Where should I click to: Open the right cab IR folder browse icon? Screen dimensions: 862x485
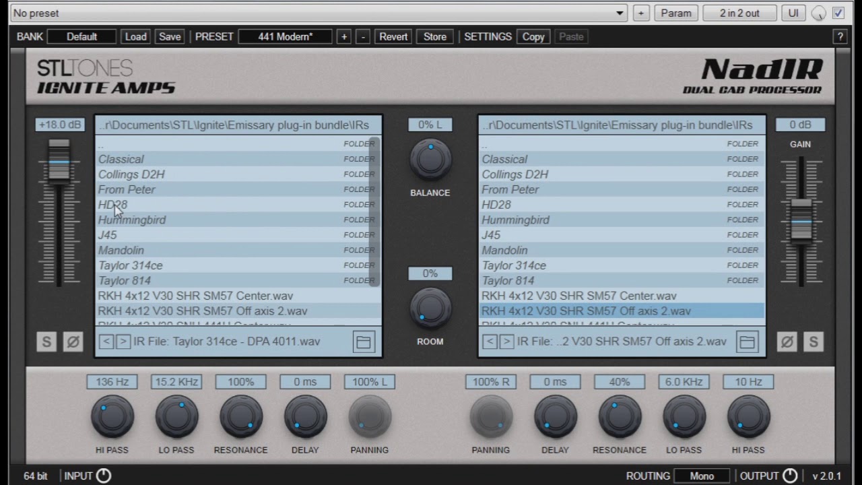click(747, 342)
